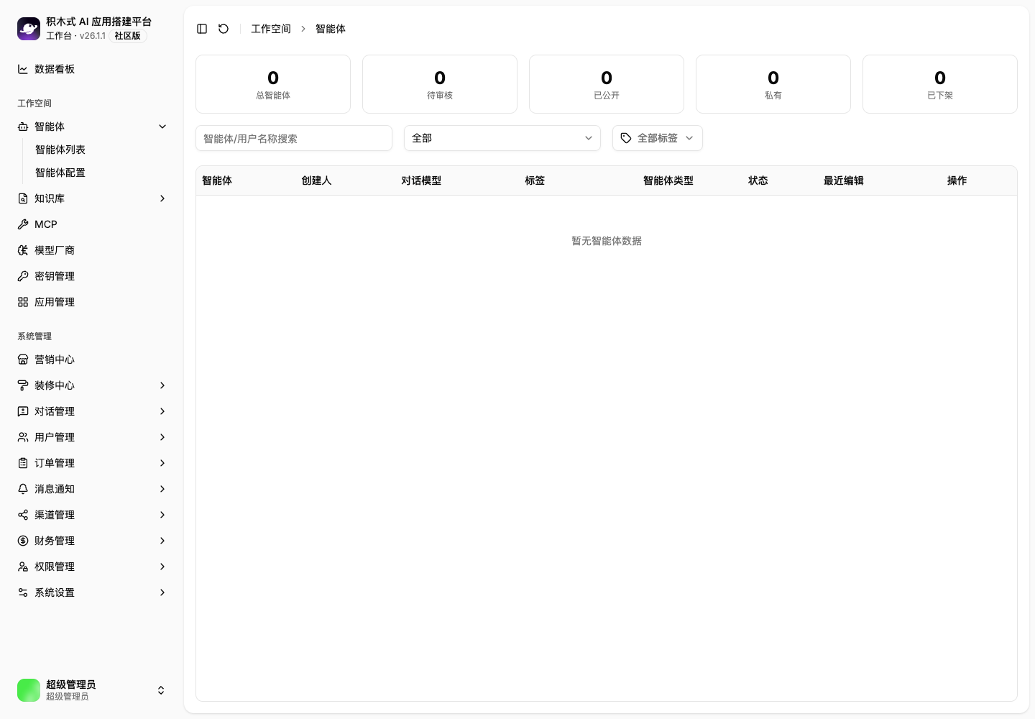Open 应用管理 menu item
This screenshot has width=1035, height=719.
(x=92, y=302)
